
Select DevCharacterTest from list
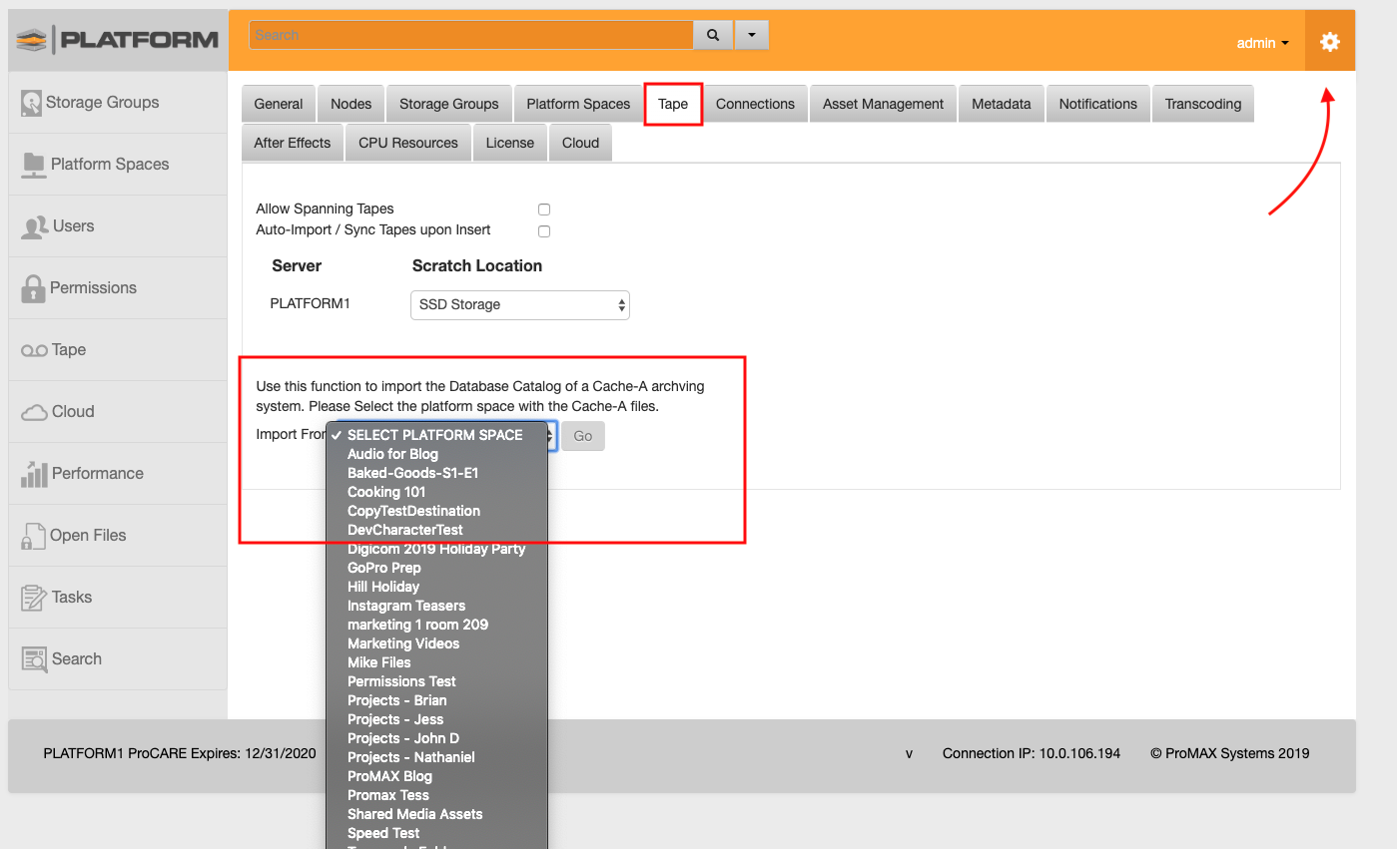tap(437, 530)
